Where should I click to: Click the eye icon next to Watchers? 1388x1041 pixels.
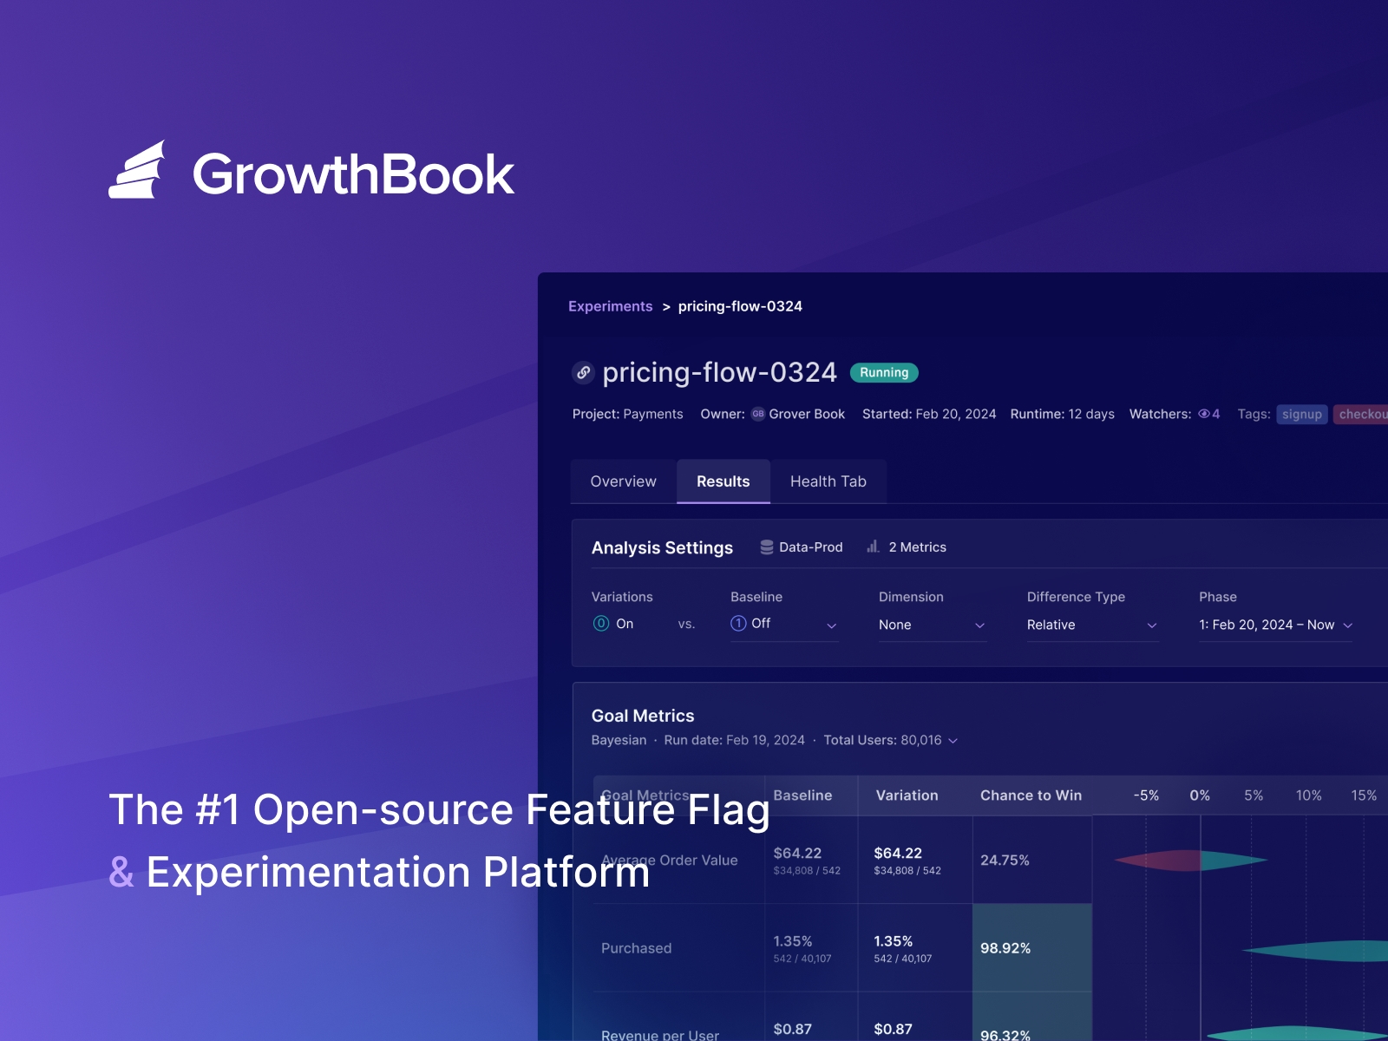coord(1203,414)
